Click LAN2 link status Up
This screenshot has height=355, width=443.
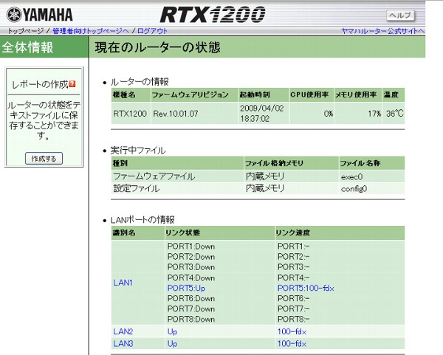(172, 332)
